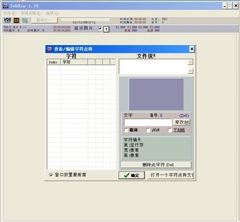Enable the 粗体 bold checkbox

(126, 130)
